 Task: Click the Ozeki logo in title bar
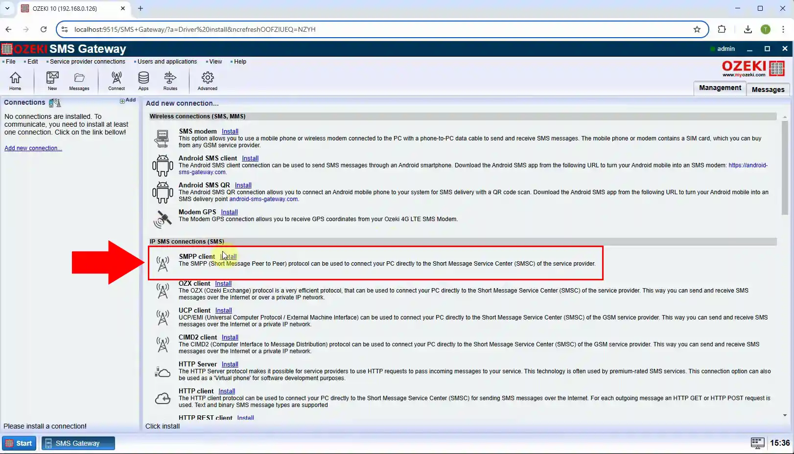coord(7,49)
